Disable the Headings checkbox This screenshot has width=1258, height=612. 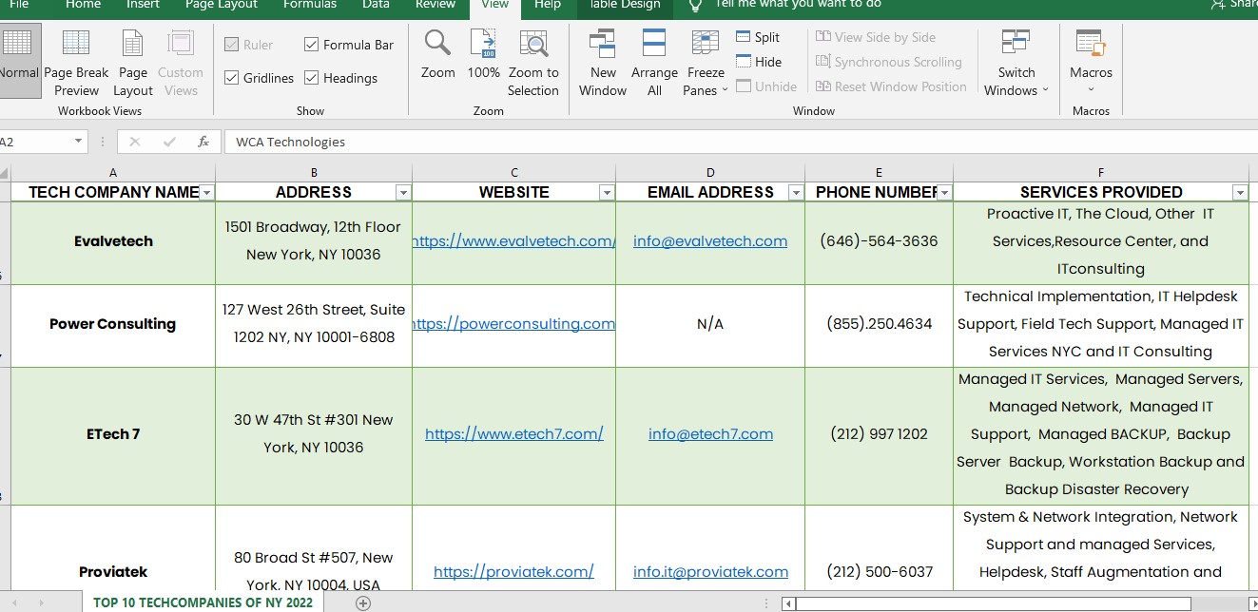312,78
